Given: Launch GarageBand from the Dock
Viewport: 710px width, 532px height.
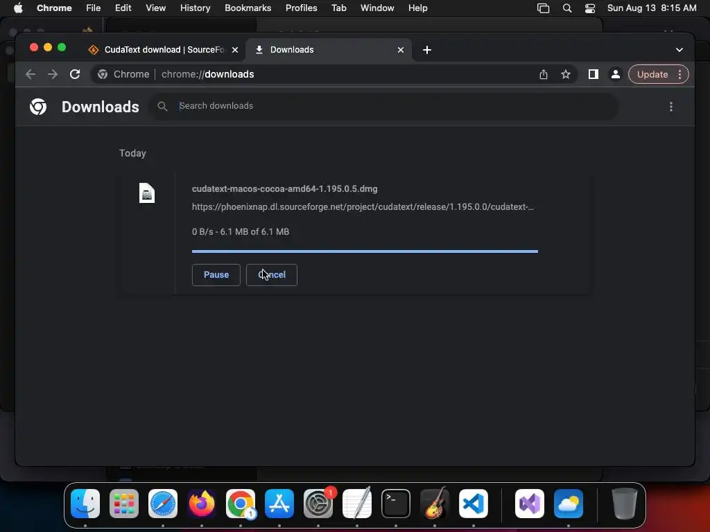Looking at the screenshot, I should click(x=435, y=504).
